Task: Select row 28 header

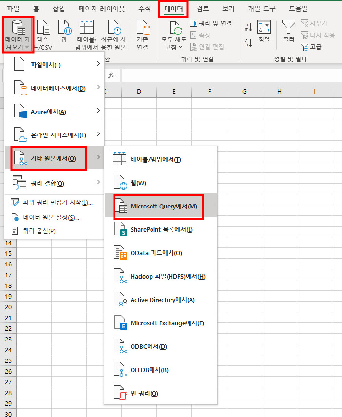Action: (x=8, y=393)
